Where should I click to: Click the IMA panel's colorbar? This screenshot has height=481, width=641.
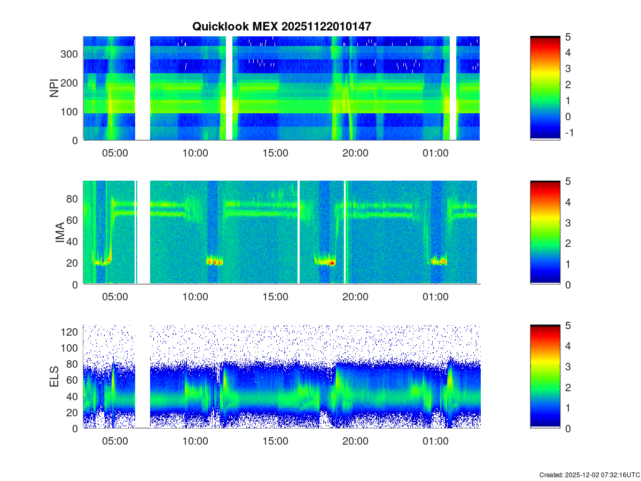545,232
